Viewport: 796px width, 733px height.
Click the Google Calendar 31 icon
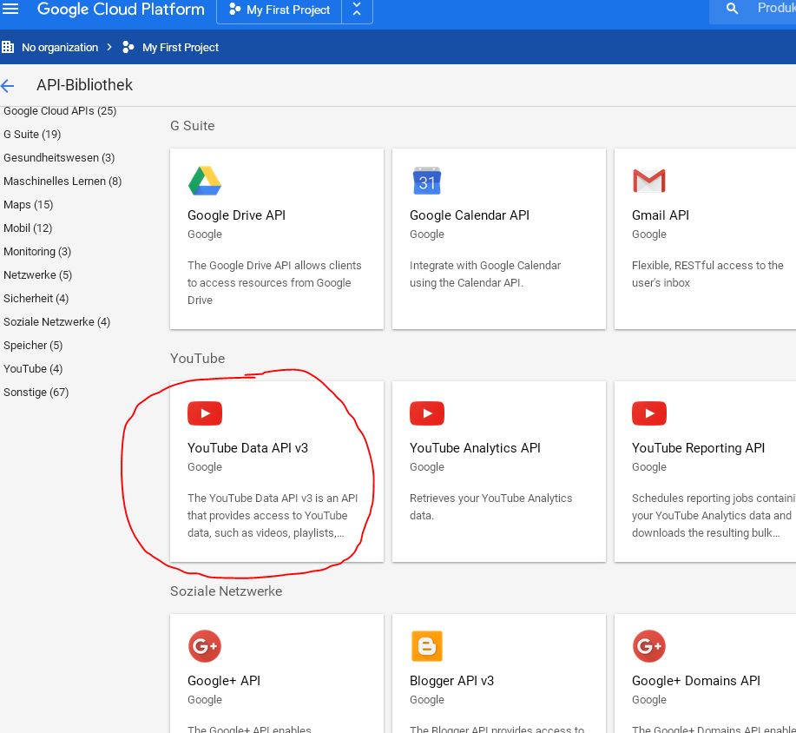(427, 181)
